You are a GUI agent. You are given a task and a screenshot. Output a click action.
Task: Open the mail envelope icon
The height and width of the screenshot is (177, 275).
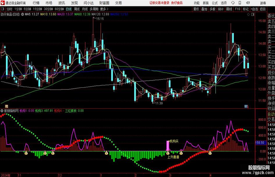pyautogui.click(x=248, y=3)
